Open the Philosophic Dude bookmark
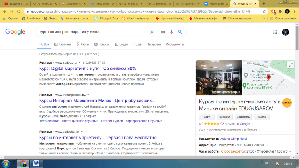The image size is (299, 168). [x=106, y=18]
